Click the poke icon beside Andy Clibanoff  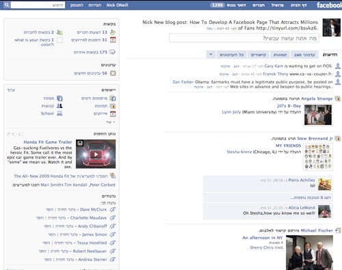click(x=113, y=226)
